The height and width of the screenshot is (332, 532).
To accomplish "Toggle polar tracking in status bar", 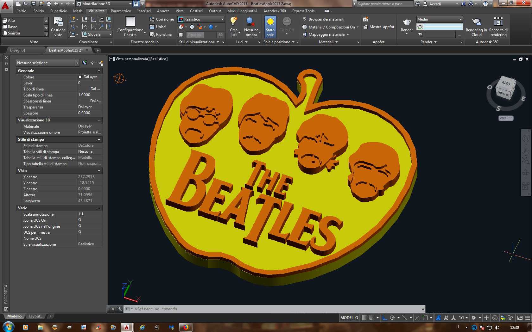I will tap(392, 318).
